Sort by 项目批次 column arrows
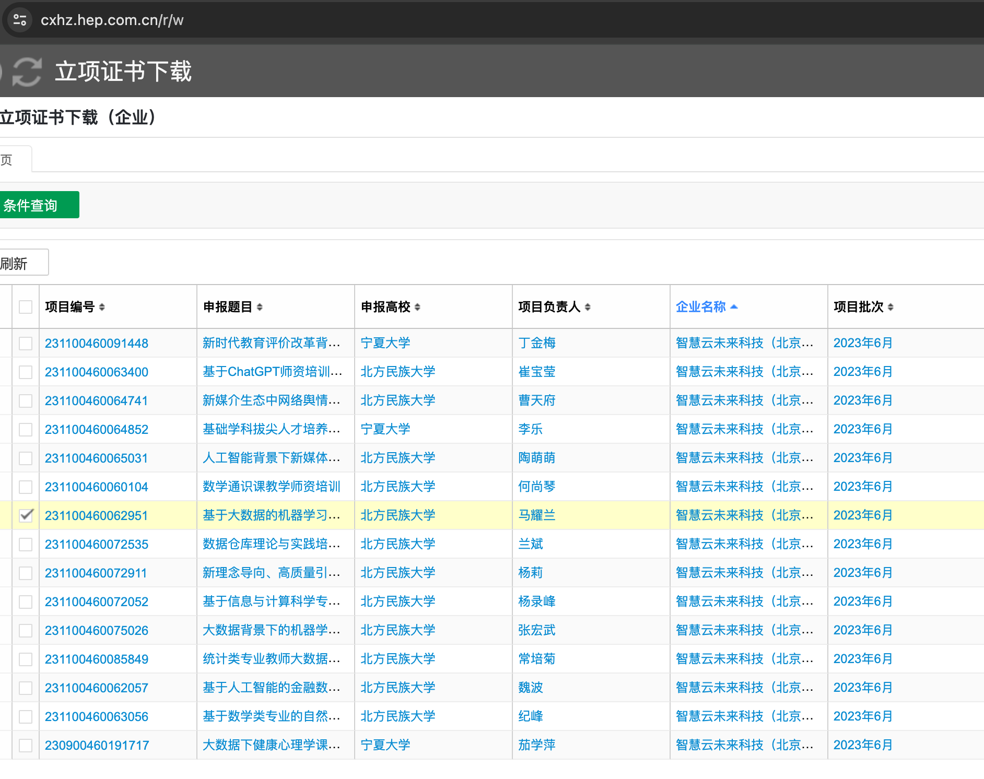Viewport: 984px width, 779px height. (891, 307)
